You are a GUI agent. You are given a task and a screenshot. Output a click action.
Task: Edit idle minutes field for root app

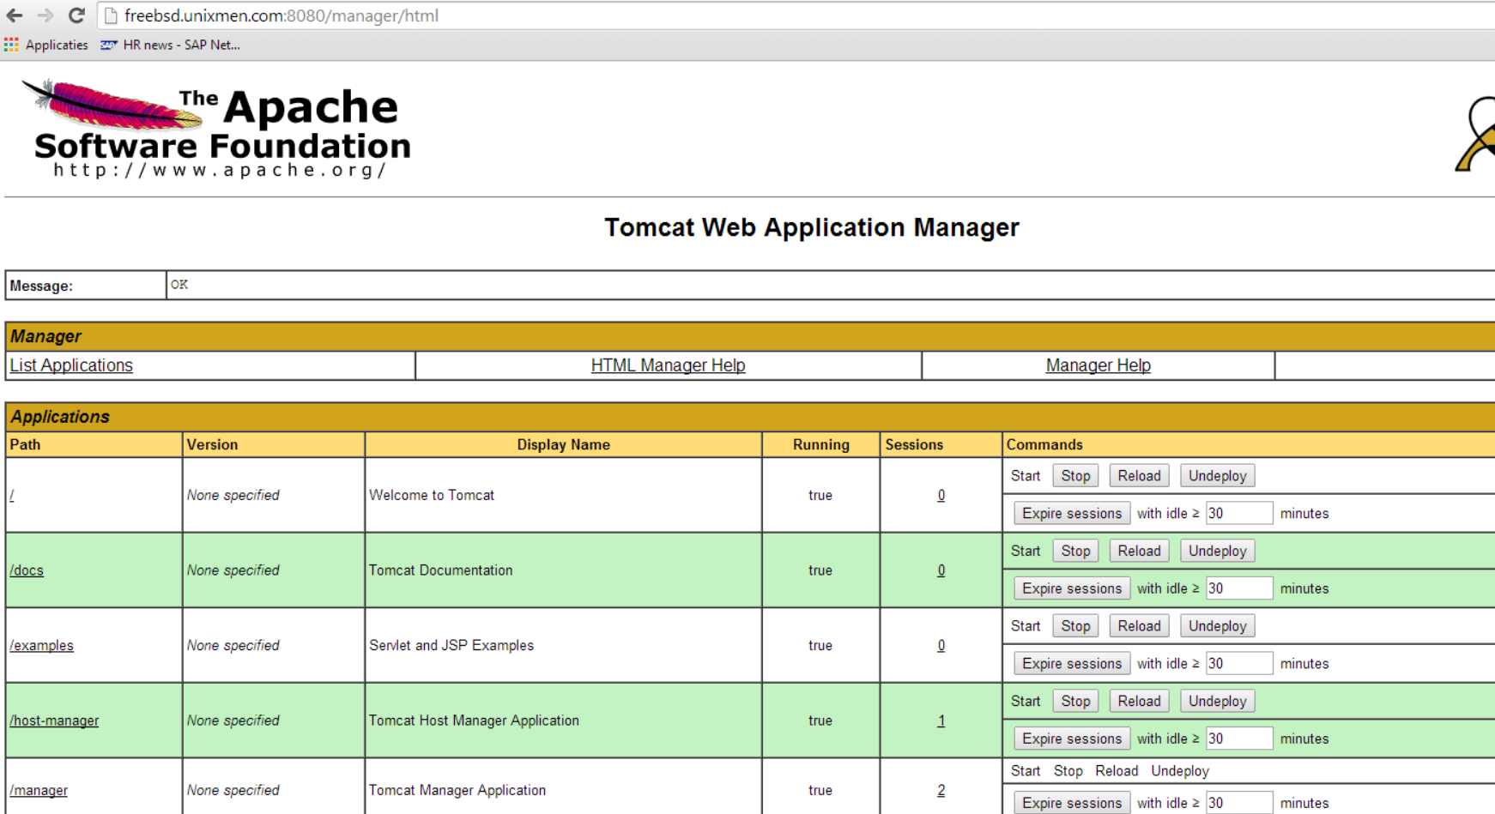click(x=1238, y=514)
